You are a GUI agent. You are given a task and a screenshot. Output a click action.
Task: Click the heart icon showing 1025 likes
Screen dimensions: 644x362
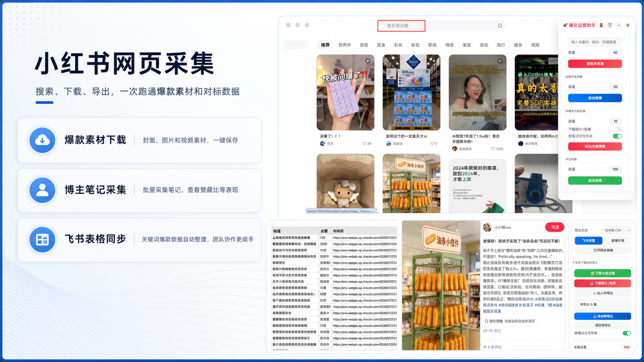pyautogui.click(x=493, y=149)
